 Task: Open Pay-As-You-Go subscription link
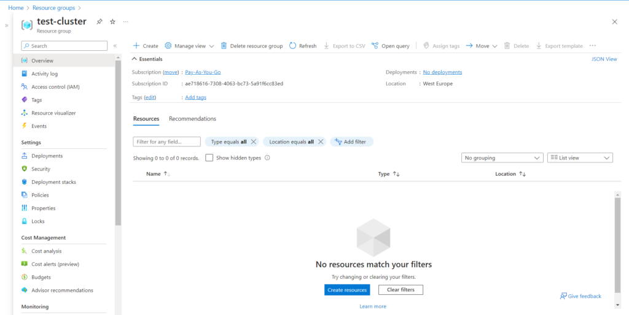point(203,72)
